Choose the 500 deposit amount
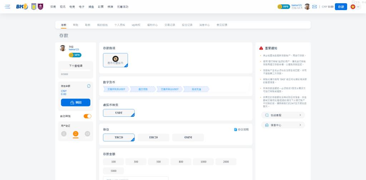This screenshot has height=180, width=366. coord(159,161)
